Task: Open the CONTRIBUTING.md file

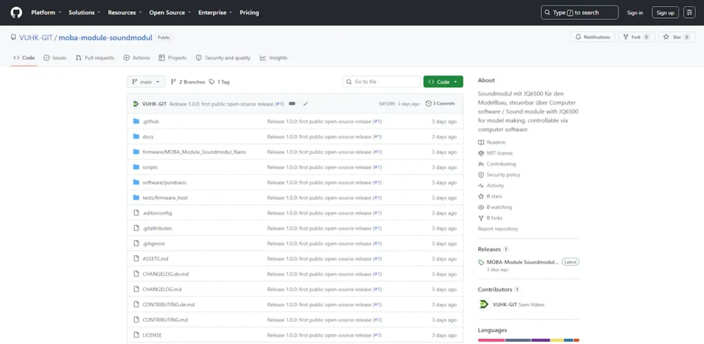Action: [x=165, y=320]
